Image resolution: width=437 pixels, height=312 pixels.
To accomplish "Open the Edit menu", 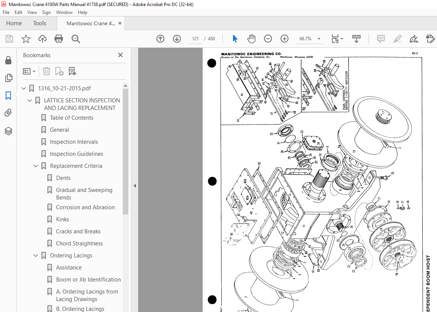I will click(x=18, y=12).
